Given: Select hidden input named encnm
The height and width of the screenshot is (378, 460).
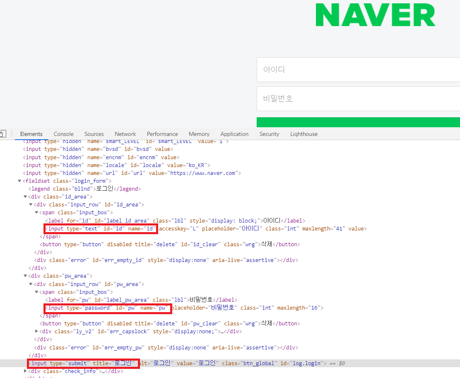Looking at the screenshot, I should pyautogui.click(x=101, y=157).
